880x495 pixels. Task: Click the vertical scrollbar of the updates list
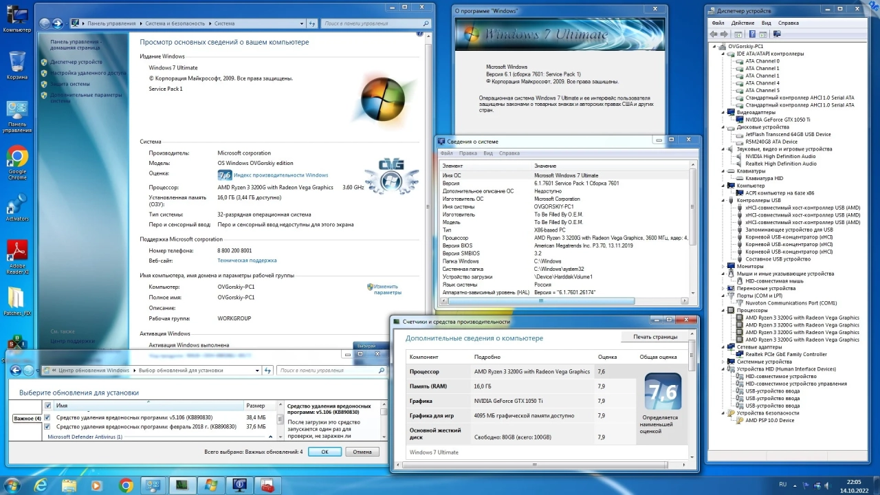point(280,419)
